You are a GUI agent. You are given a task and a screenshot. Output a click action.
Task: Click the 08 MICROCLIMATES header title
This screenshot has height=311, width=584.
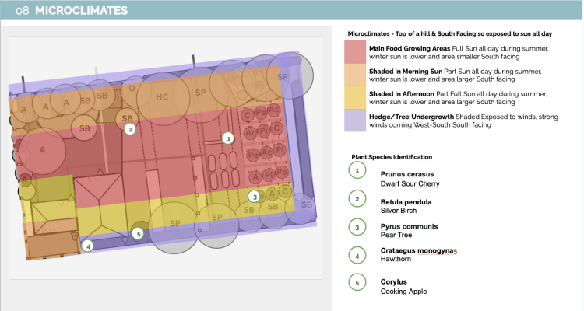(70, 12)
